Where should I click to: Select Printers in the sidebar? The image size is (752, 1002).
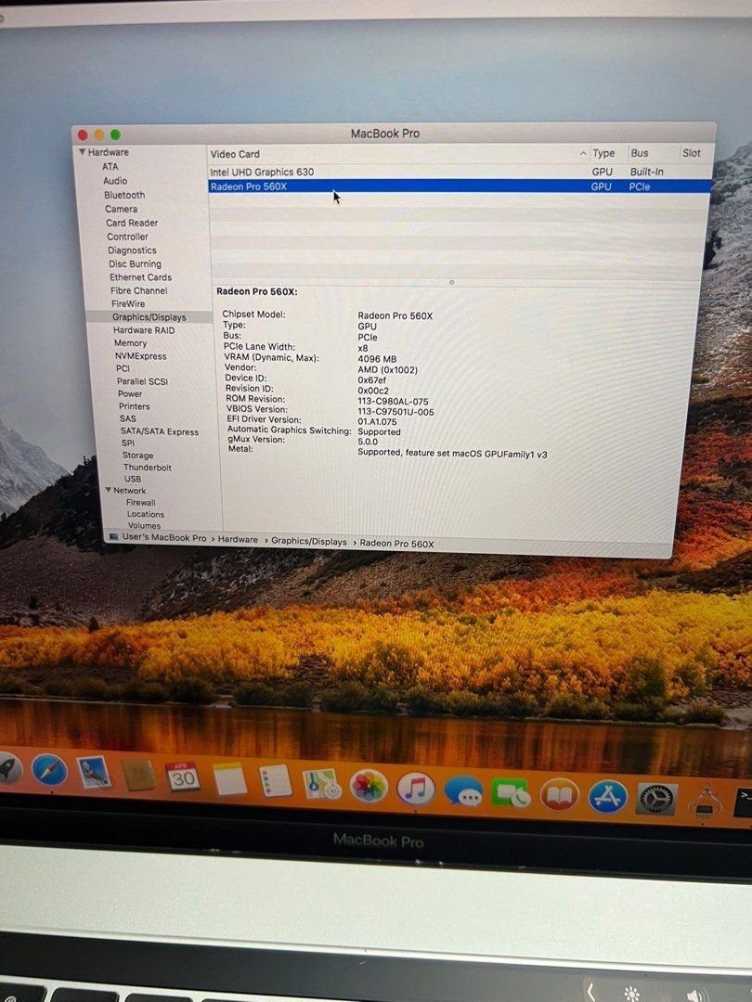[135, 406]
